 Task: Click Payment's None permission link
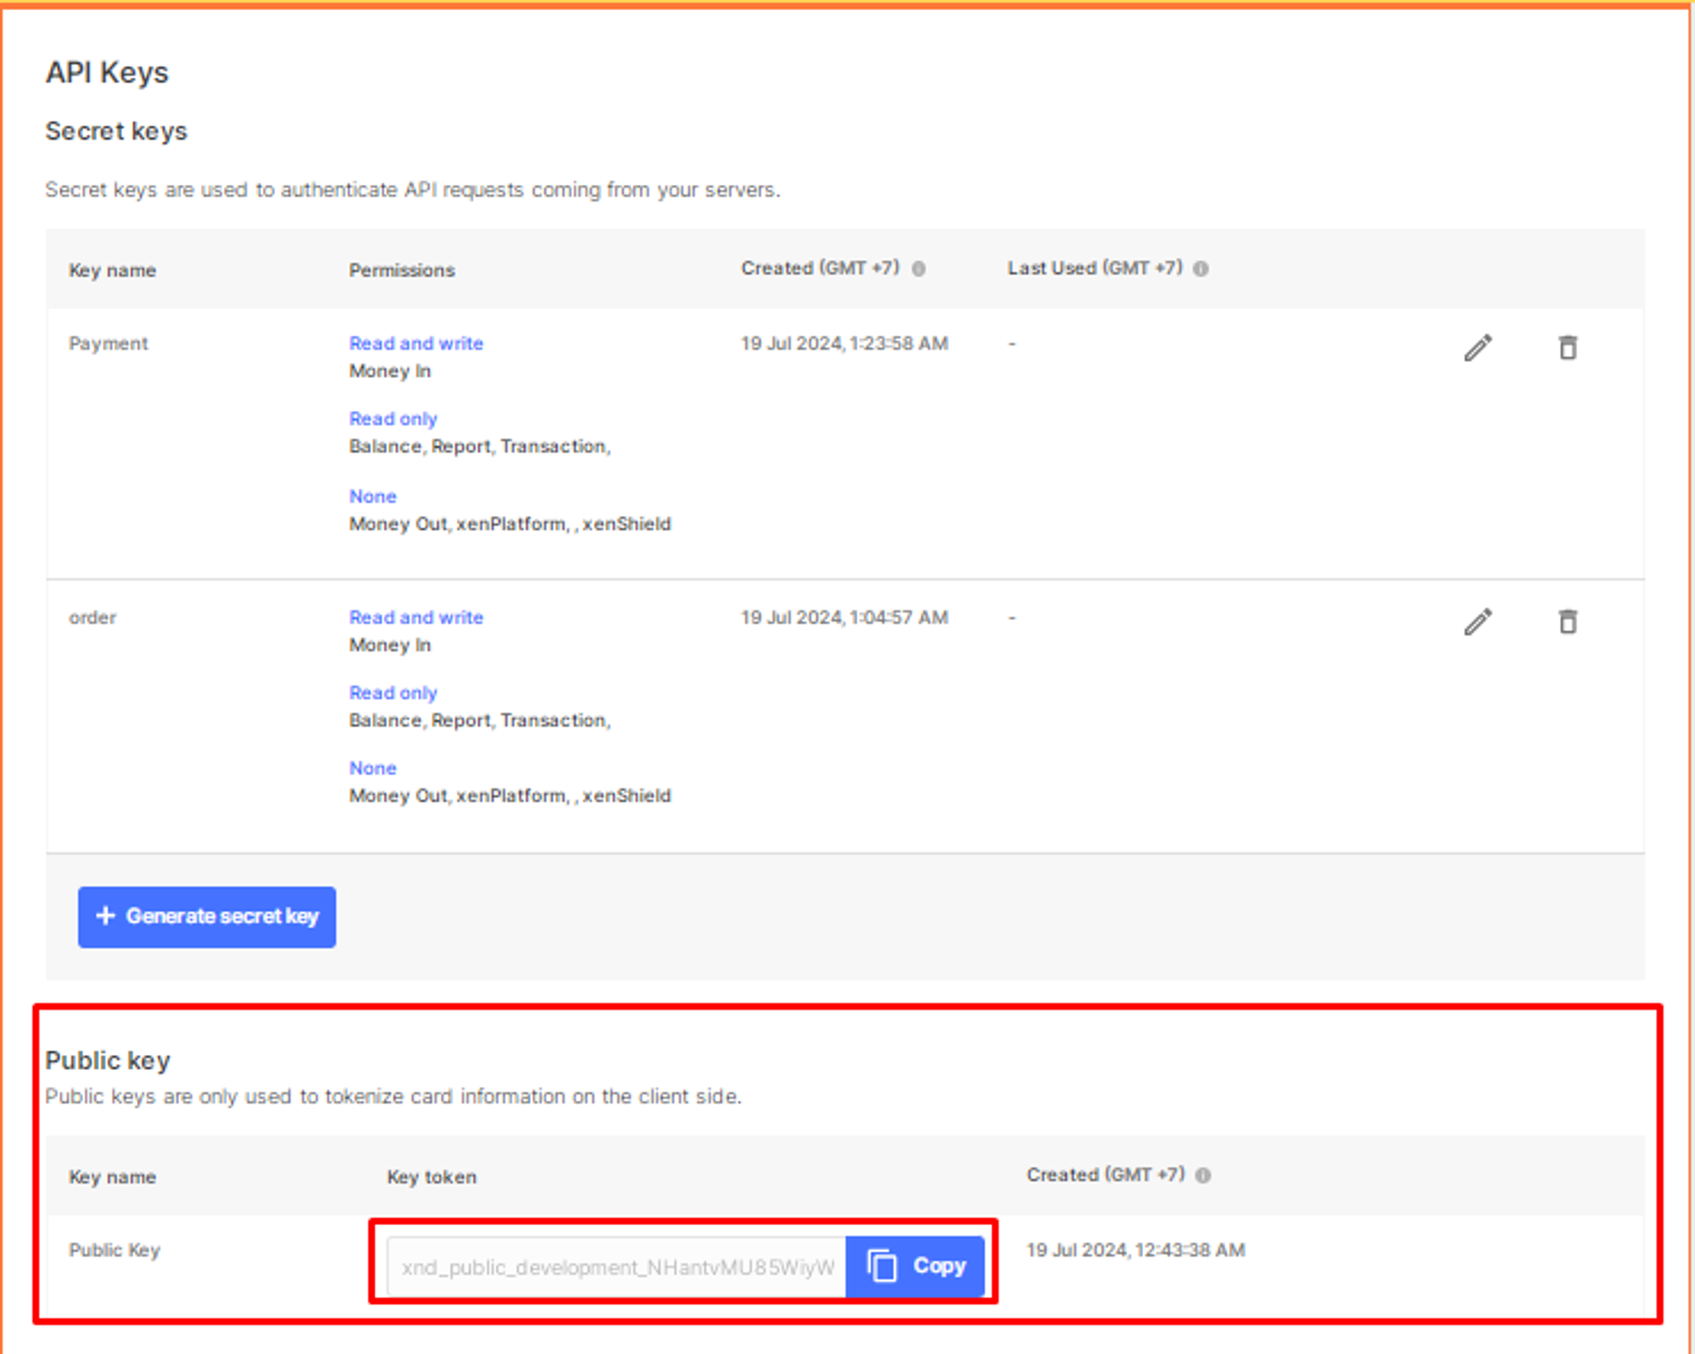point(372,497)
